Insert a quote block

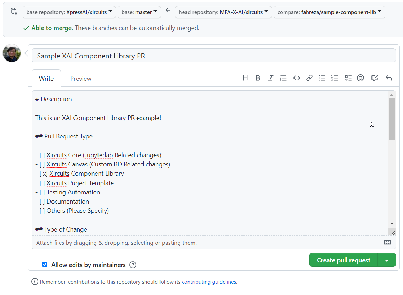click(283, 78)
